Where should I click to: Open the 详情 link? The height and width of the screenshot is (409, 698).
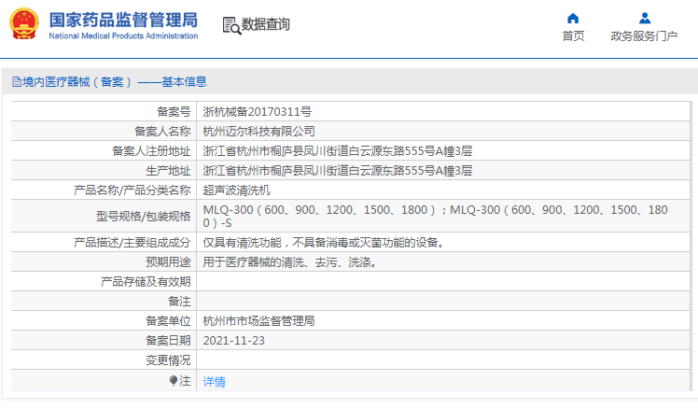214,382
